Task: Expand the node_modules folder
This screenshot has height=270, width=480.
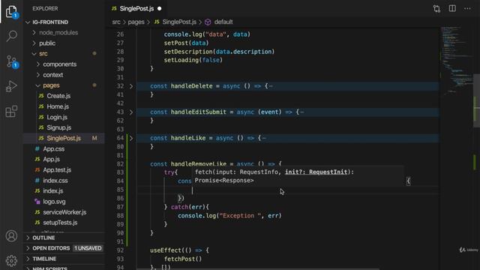Action: point(58,32)
